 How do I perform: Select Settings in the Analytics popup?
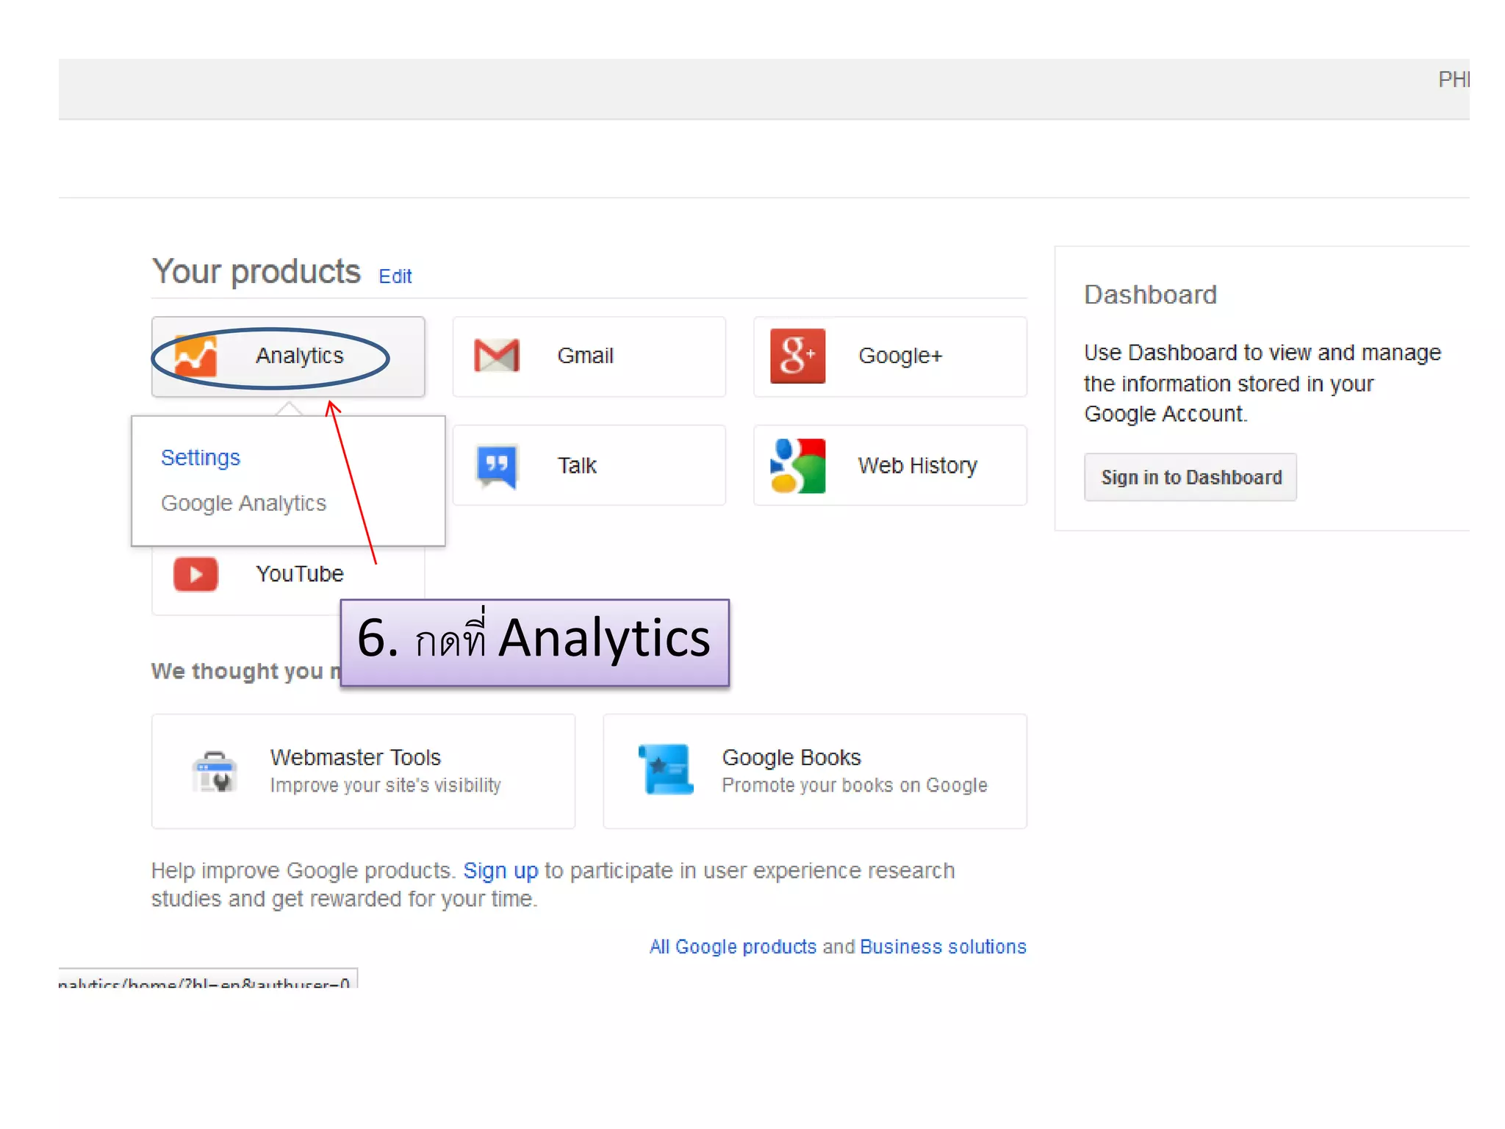pyautogui.click(x=201, y=458)
